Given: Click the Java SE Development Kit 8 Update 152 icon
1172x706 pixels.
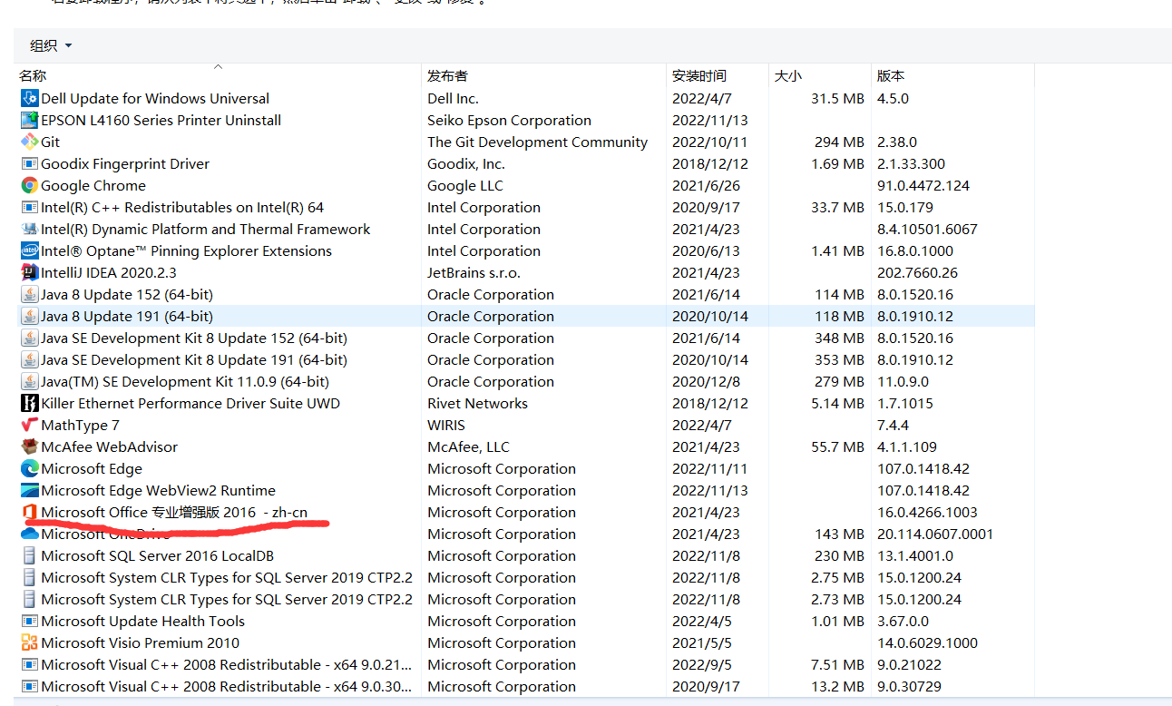Looking at the screenshot, I should tap(29, 338).
